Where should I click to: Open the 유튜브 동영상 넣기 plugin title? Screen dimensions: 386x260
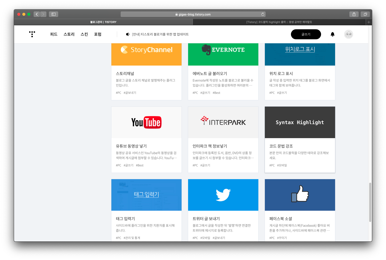[131, 146]
